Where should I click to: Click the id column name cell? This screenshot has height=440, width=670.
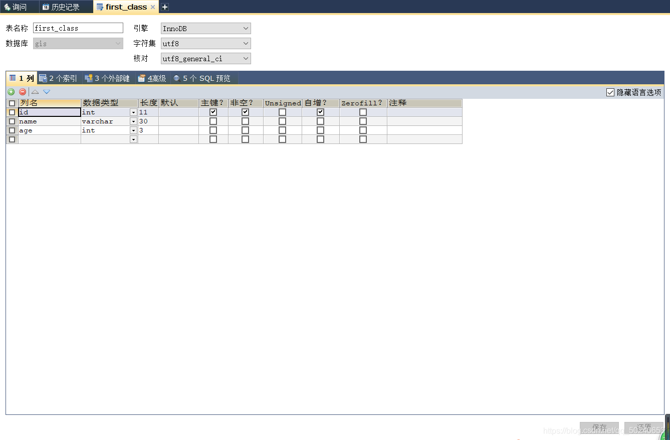50,112
